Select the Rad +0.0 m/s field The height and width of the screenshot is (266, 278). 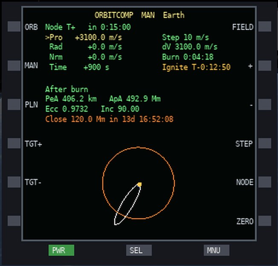tap(86, 47)
